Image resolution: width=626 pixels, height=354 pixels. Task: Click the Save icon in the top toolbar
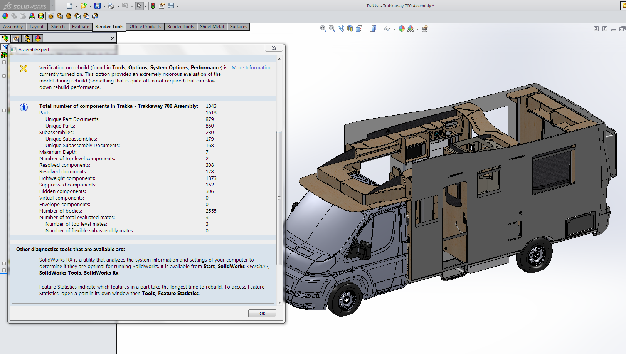click(x=98, y=6)
